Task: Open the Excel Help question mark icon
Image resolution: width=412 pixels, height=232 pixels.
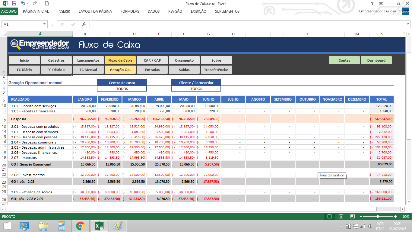Action: coord(372,4)
